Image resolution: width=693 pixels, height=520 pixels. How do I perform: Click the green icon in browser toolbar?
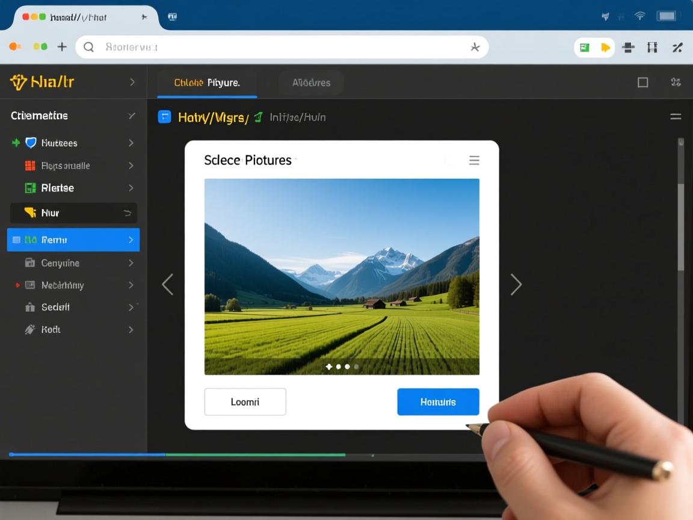pos(584,48)
